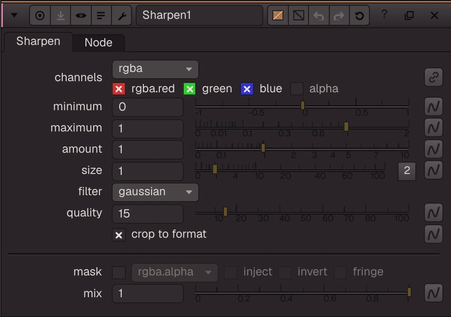Toggle the inject checkbox
The height and width of the screenshot is (317, 451).
tap(231, 273)
